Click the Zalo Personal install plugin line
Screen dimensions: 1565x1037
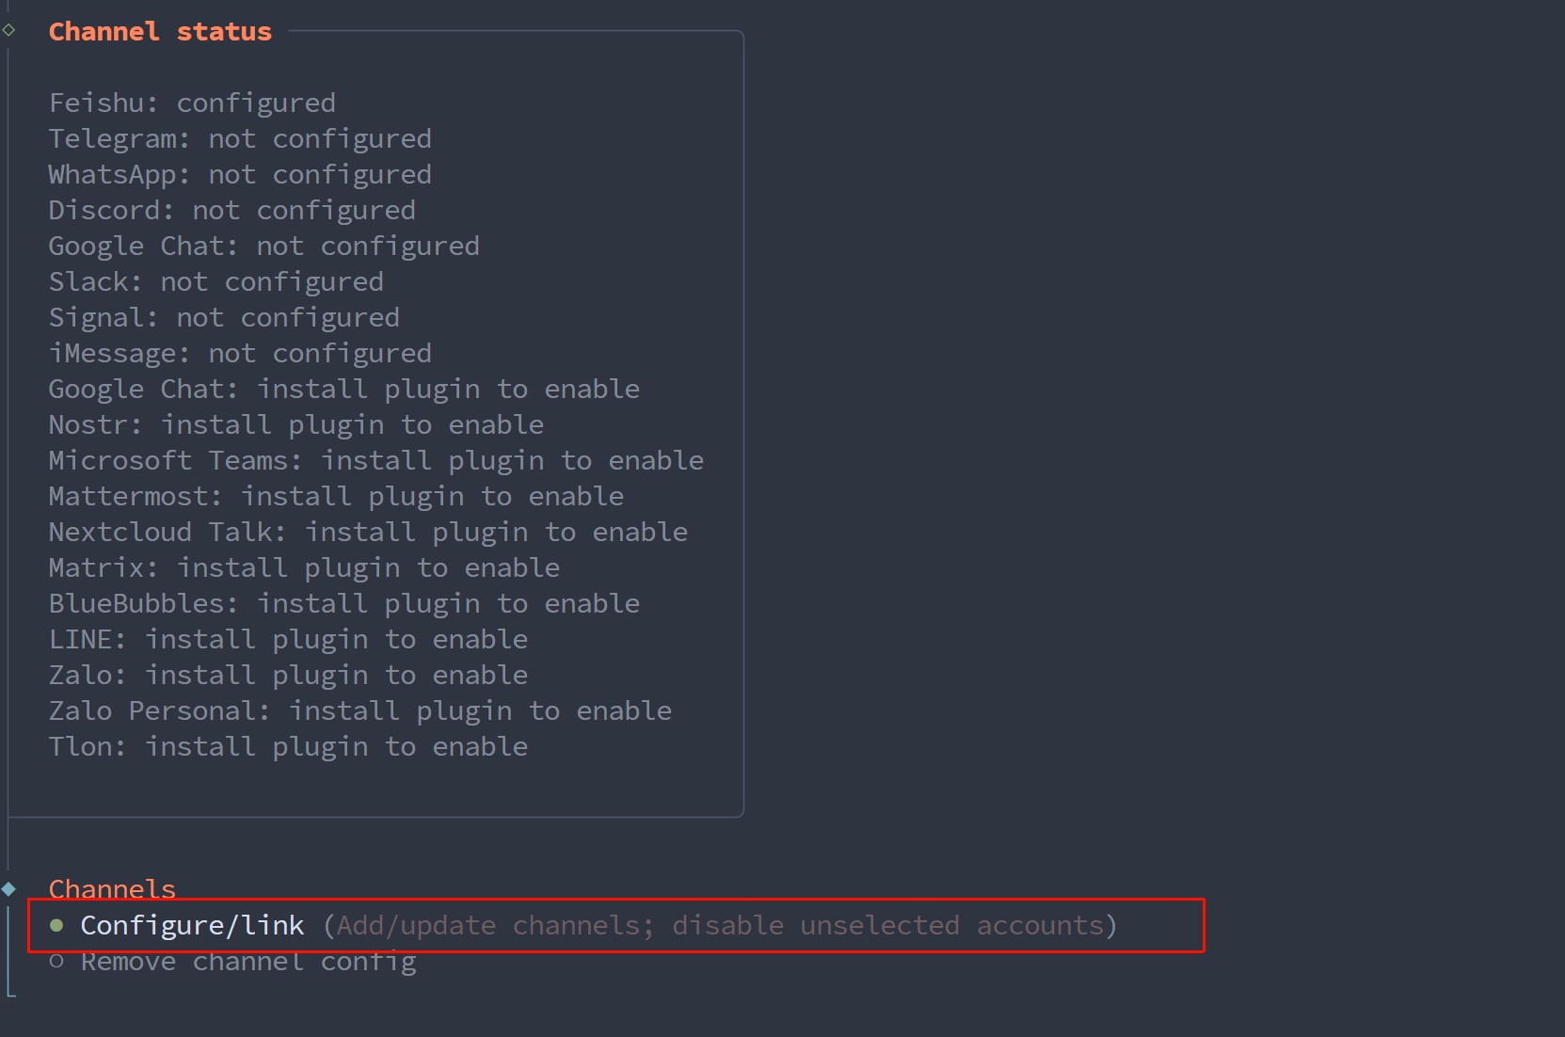tap(360, 710)
